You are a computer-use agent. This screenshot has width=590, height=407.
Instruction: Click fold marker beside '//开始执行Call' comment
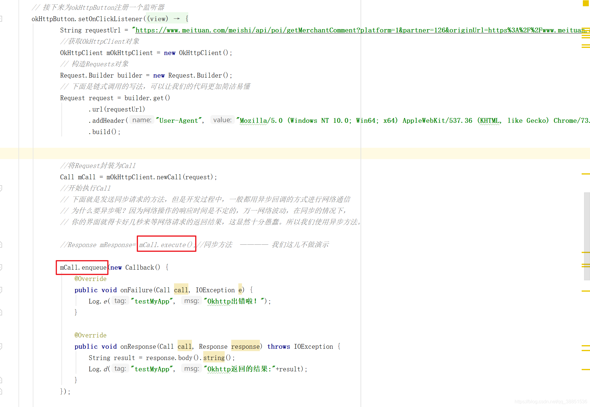1,188
